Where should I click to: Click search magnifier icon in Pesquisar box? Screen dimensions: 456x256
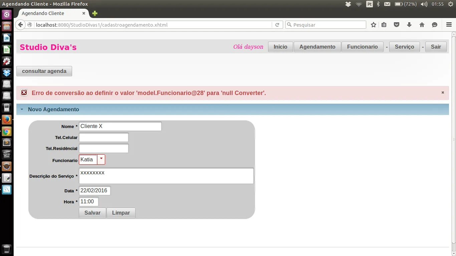tap(289, 25)
